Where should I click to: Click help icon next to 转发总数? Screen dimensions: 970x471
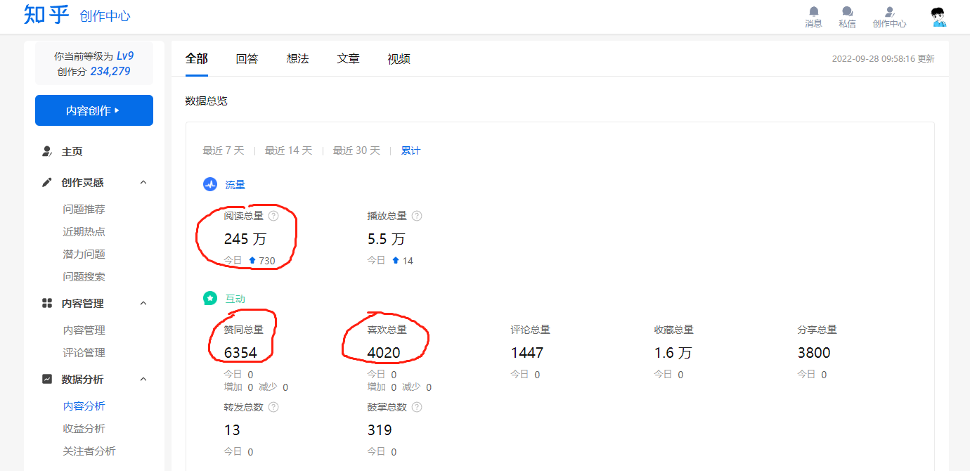273,407
